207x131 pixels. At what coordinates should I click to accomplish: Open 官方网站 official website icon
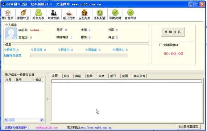tap(131, 14)
